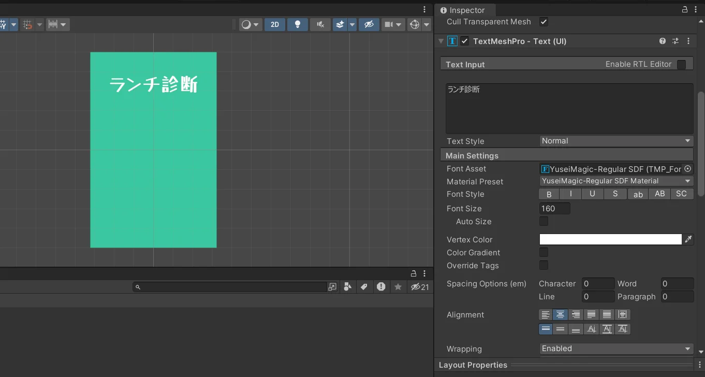The image size is (705, 377).
Task: Open the Wrapping dropdown
Action: point(616,349)
